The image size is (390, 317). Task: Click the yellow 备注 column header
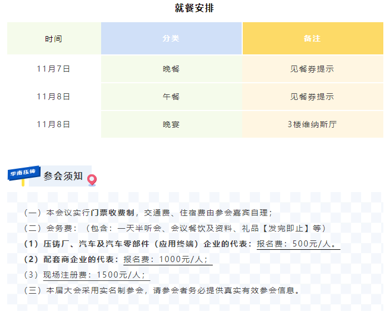[x=312, y=39]
